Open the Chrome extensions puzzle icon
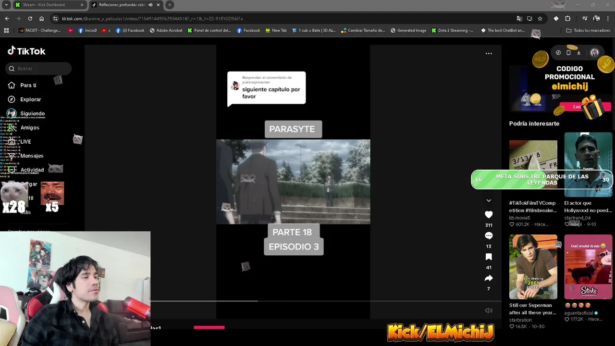 [567, 18]
